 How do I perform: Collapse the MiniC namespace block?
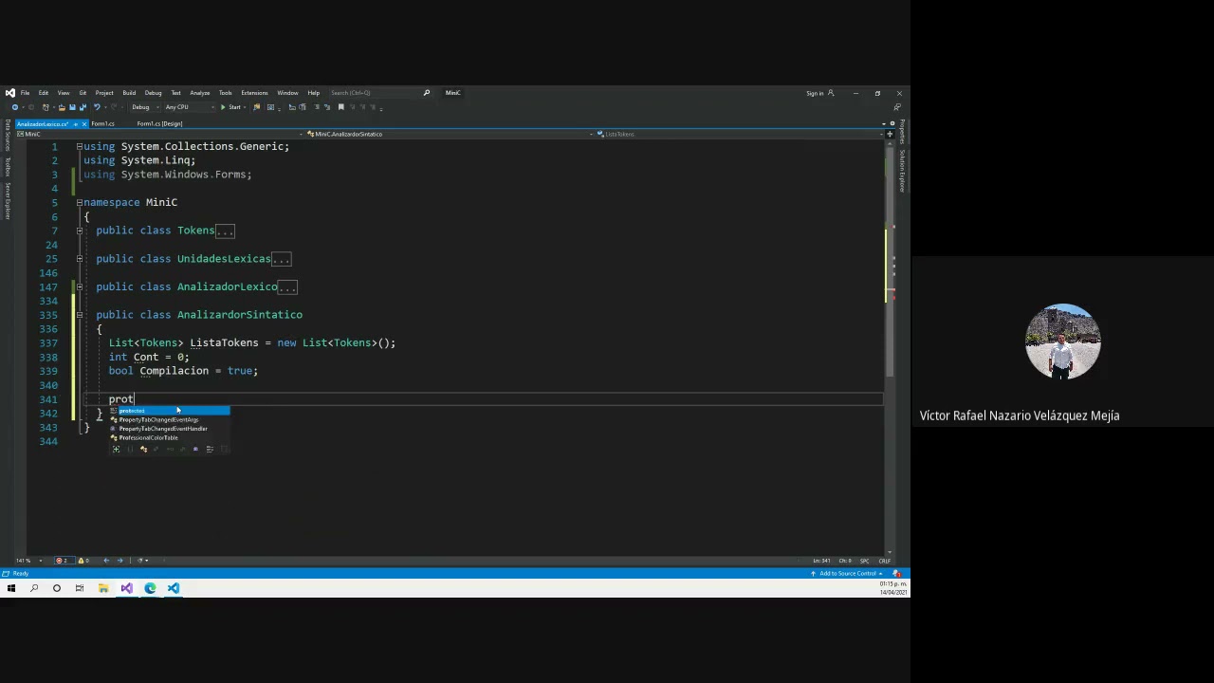point(80,202)
